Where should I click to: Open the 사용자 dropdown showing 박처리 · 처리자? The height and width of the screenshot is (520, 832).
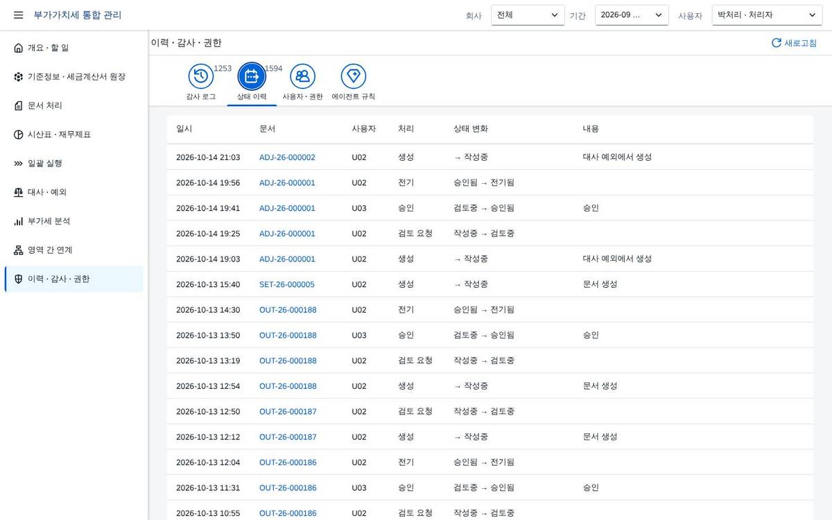point(767,15)
